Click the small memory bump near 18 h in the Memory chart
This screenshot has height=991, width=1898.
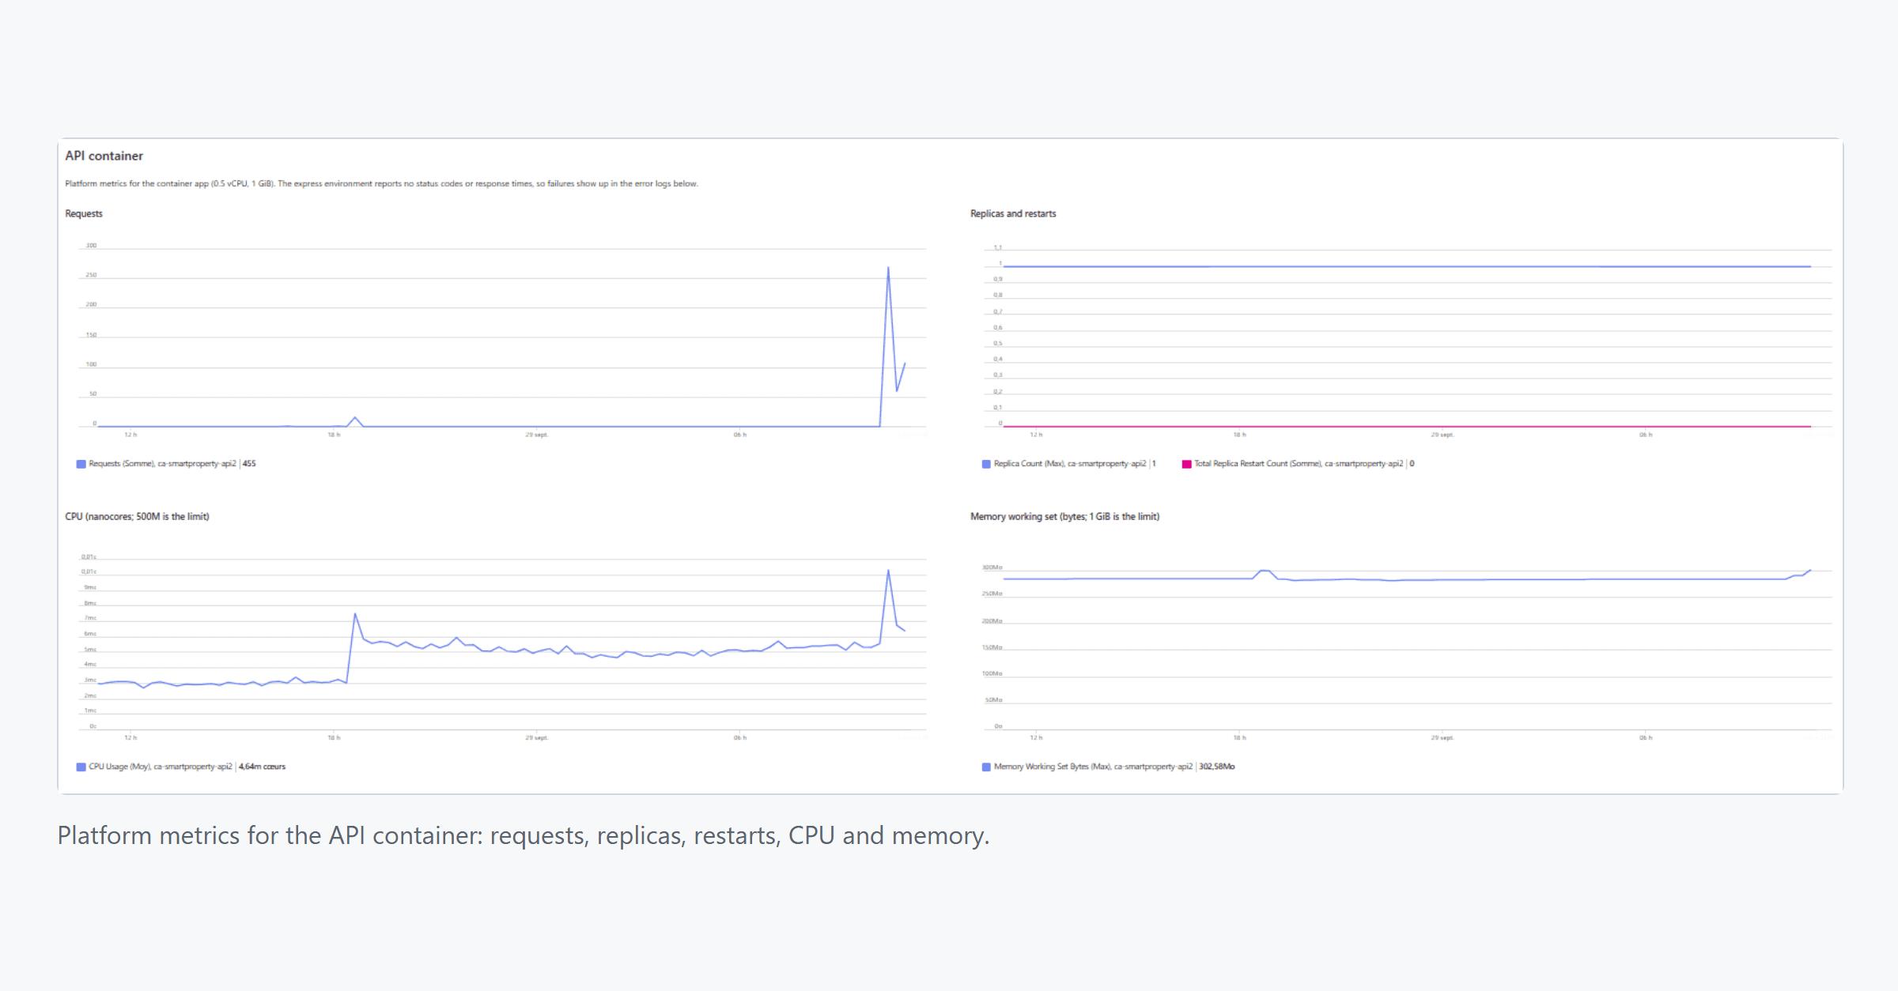pos(1264,571)
